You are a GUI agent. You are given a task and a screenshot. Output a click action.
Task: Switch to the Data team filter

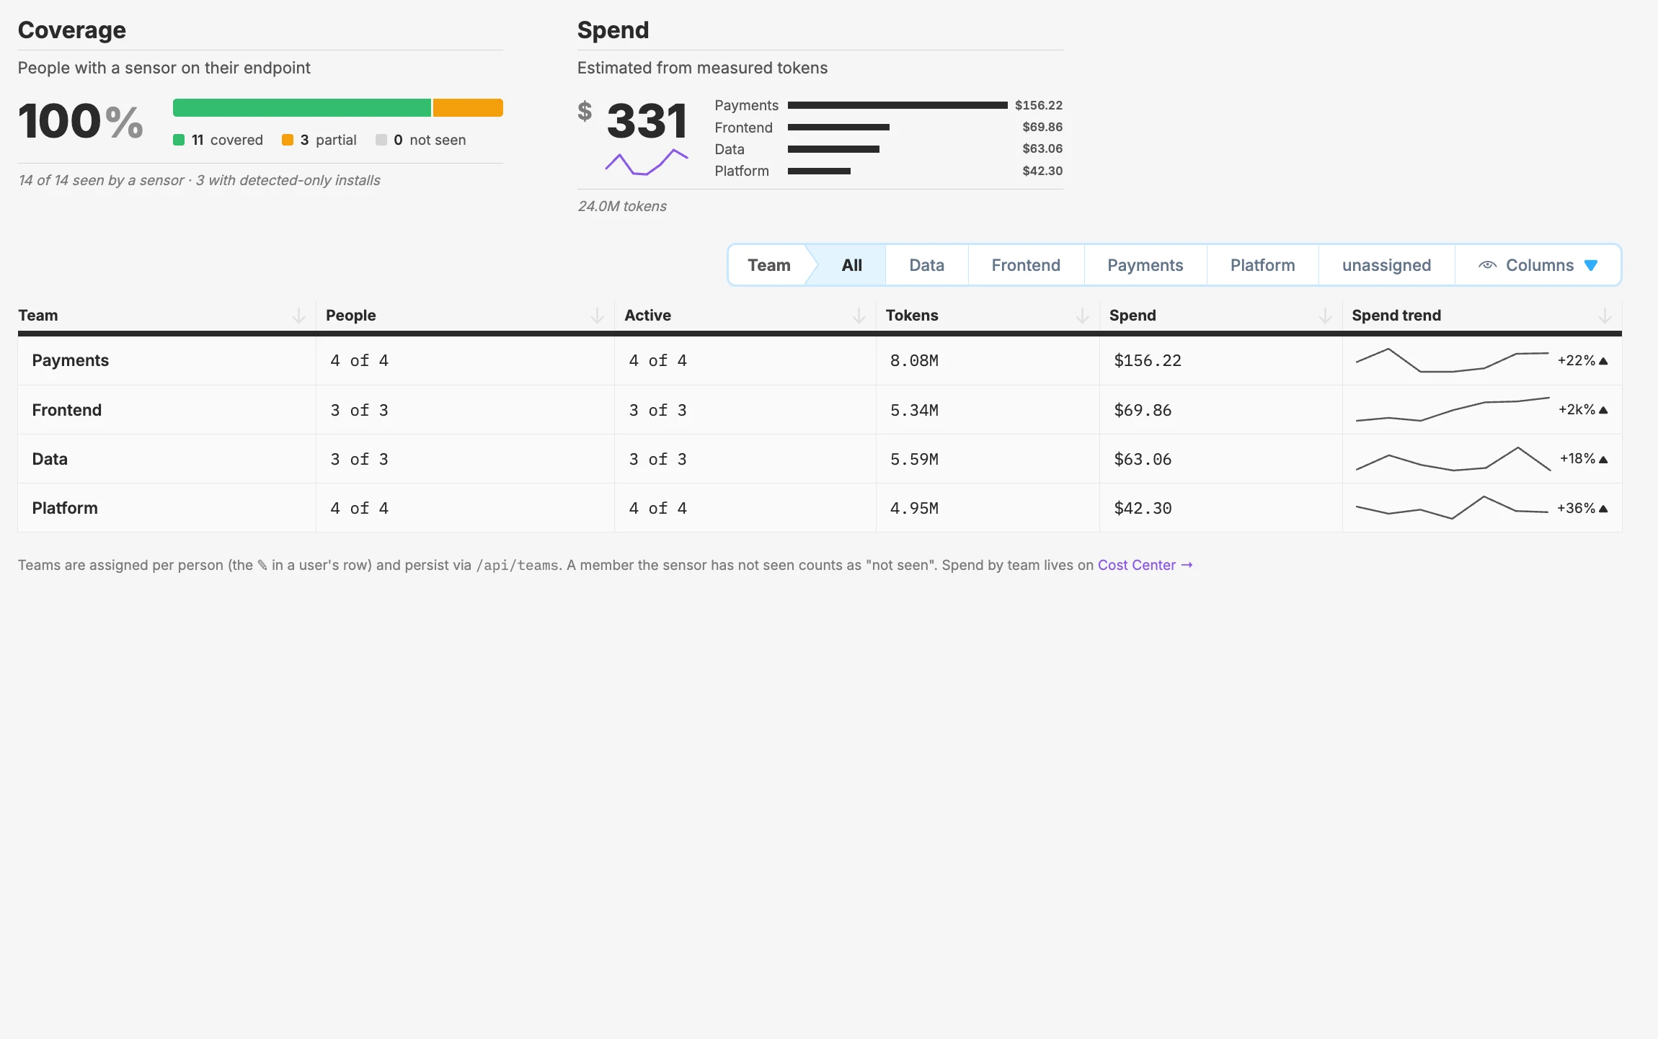pyautogui.click(x=926, y=265)
